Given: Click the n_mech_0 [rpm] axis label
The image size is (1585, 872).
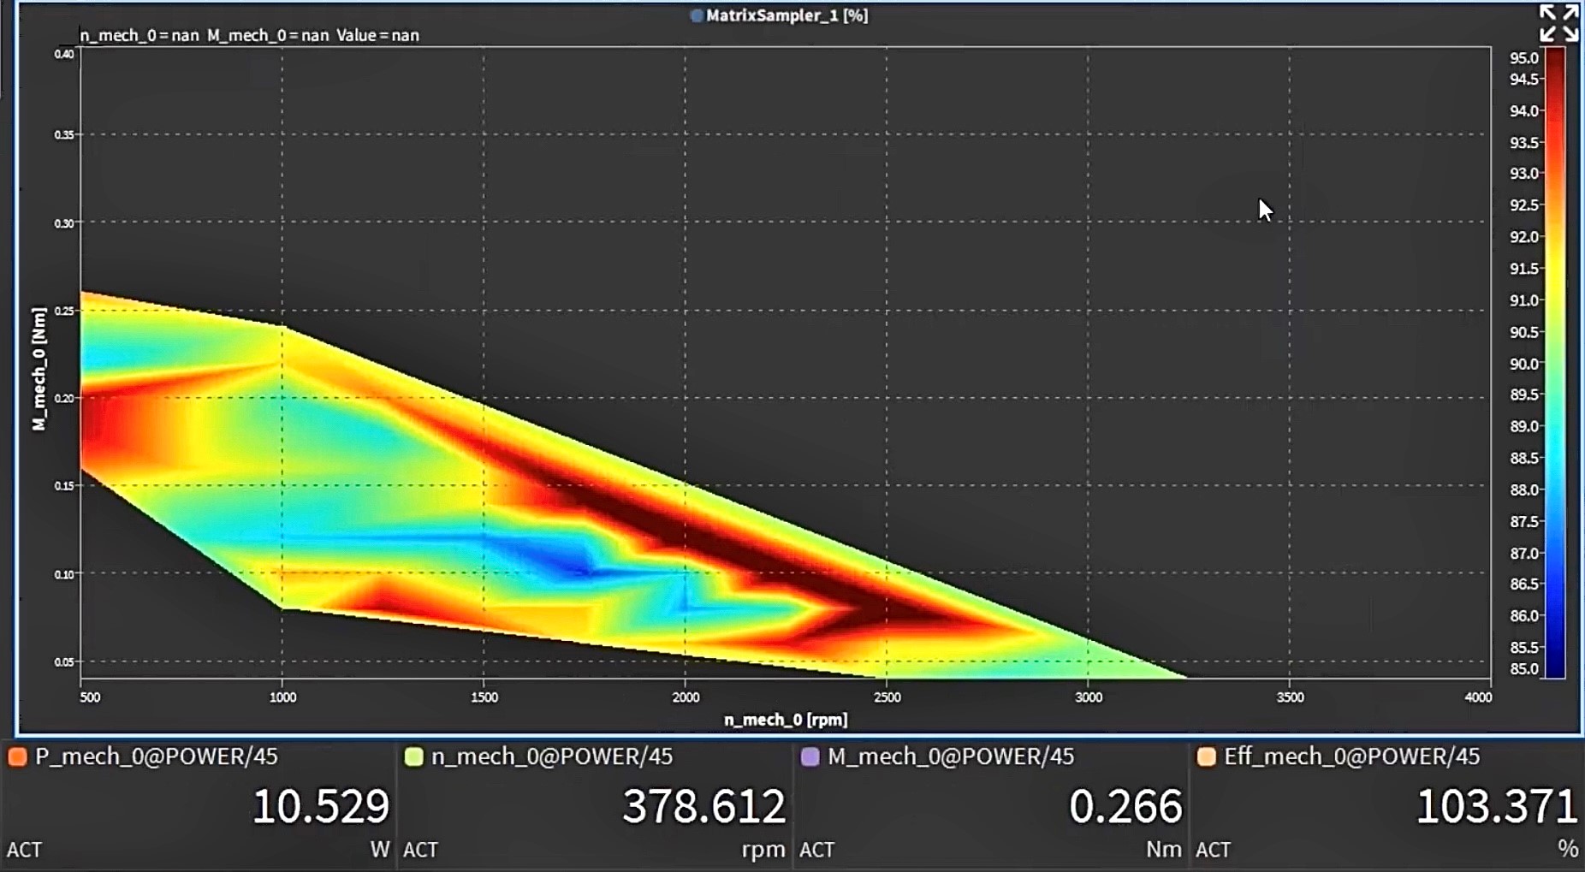Looking at the screenshot, I should [786, 720].
